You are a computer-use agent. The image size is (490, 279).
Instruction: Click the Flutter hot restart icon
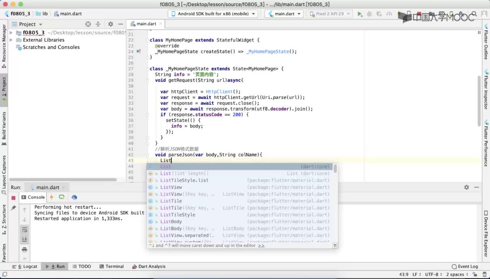[x=61, y=197]
